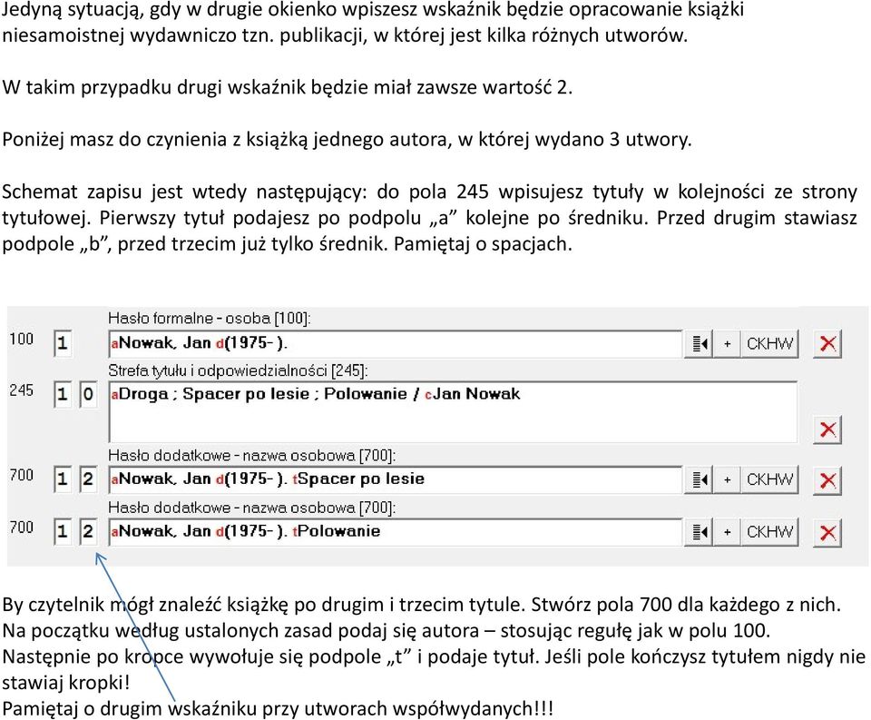Screen dimensions: 871x720
Task: Delete field 100 with red X
Action: (827, 343)
